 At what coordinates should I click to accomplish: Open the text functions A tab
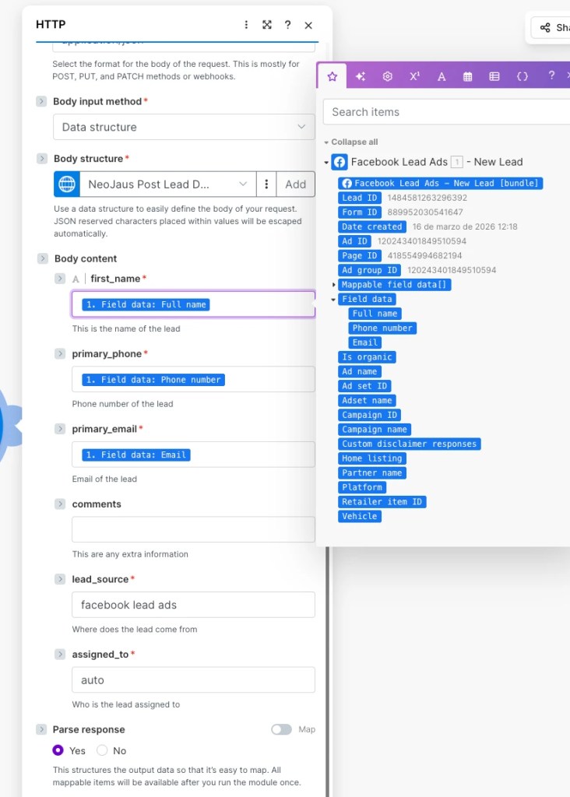click(x=442, y=76)
